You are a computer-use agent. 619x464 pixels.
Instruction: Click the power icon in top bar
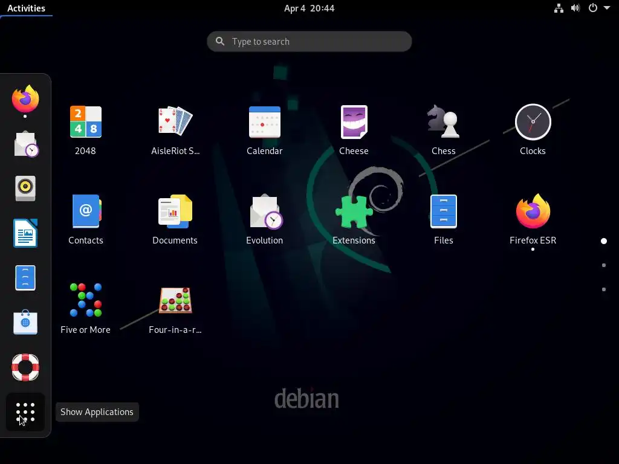[x=593, y=8]
